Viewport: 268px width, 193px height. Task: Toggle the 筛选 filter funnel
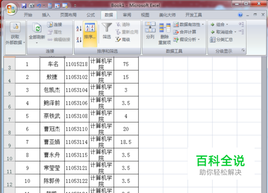107,30
